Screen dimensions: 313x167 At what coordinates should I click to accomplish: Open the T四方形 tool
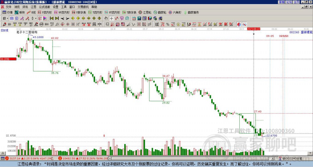(x=95, y=12)
